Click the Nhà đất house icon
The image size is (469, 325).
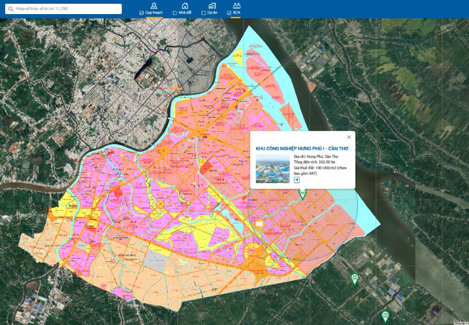click(x=185, y=5)
